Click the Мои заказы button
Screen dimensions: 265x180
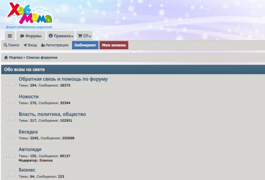click(114, 45)
